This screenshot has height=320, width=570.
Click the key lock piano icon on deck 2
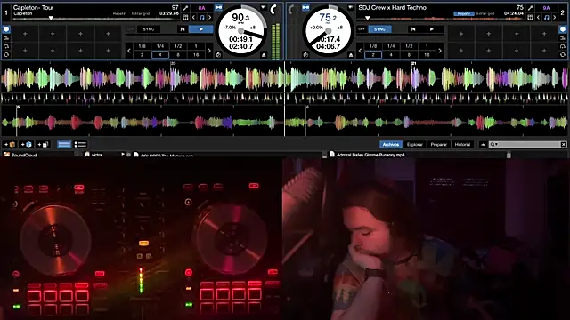tap(531, 17)
